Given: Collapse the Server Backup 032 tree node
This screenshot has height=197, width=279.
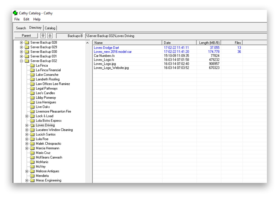Looking at the screenshot, I should pyautogui.click(x=21, y=61).
